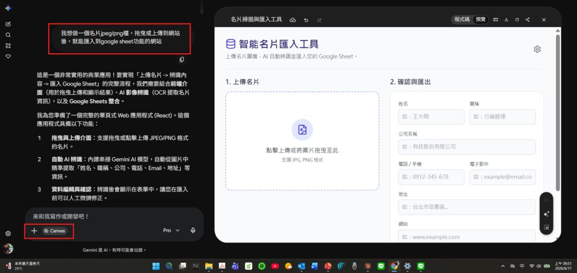
Task: Click the gem-shaped sidebar icon
Action: (8, 56)
